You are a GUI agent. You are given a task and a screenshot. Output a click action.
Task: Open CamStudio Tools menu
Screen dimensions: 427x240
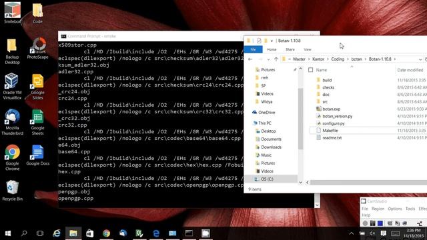(410, 209)
